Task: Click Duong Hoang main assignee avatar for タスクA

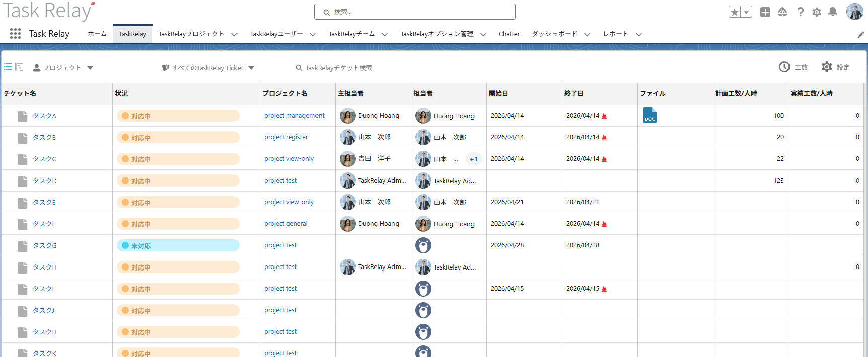Action: 348,116
